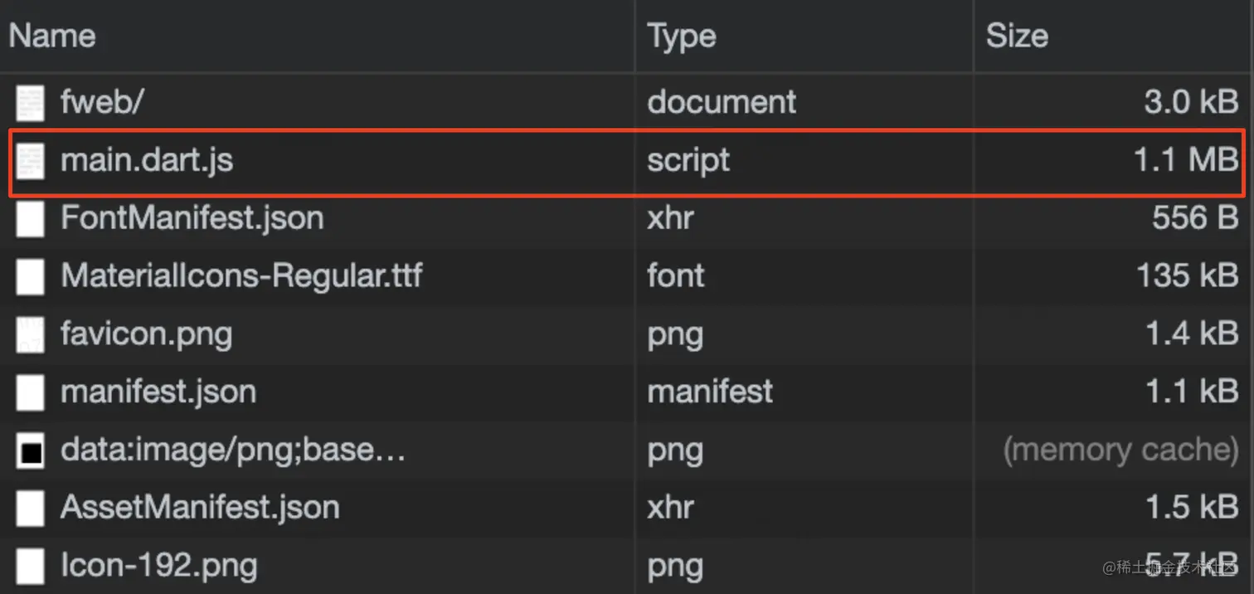The image size is (1254, 594).
Task: Select the MaterialIcons-Regular.ttf request name
Action: 241,275
